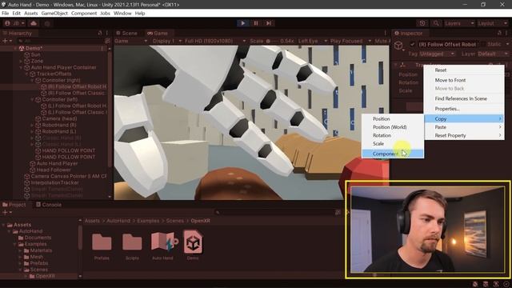The width and height of the screenshot is (512, 288).
Task: Click the Hierarchy panel lock icon
Action: point(100,33)
